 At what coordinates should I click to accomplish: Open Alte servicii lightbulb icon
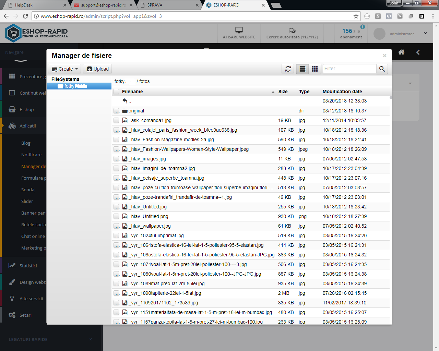[12, 299]
